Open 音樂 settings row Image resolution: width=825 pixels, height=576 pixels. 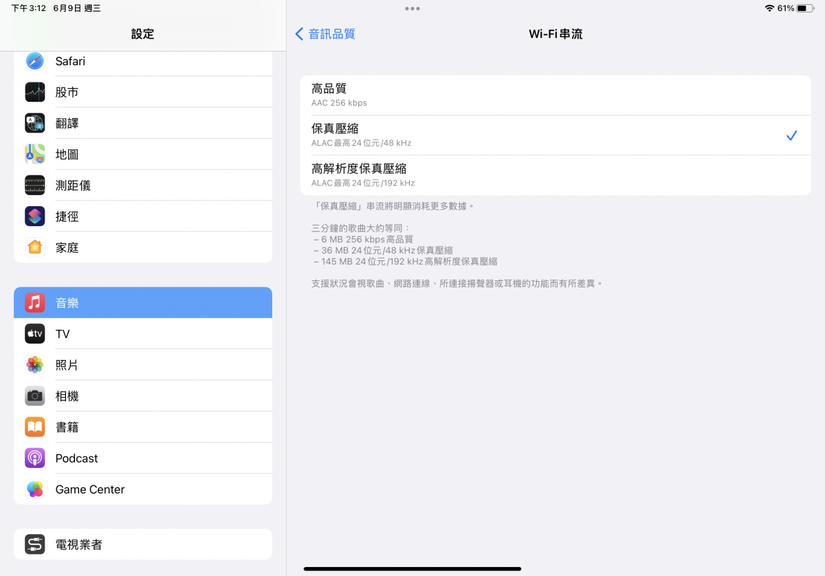(143, 302)
